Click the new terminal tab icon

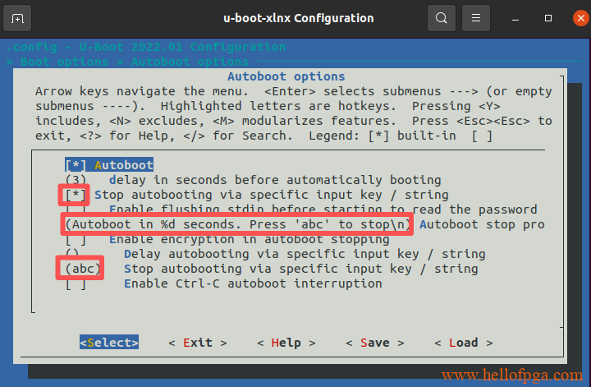18,18
